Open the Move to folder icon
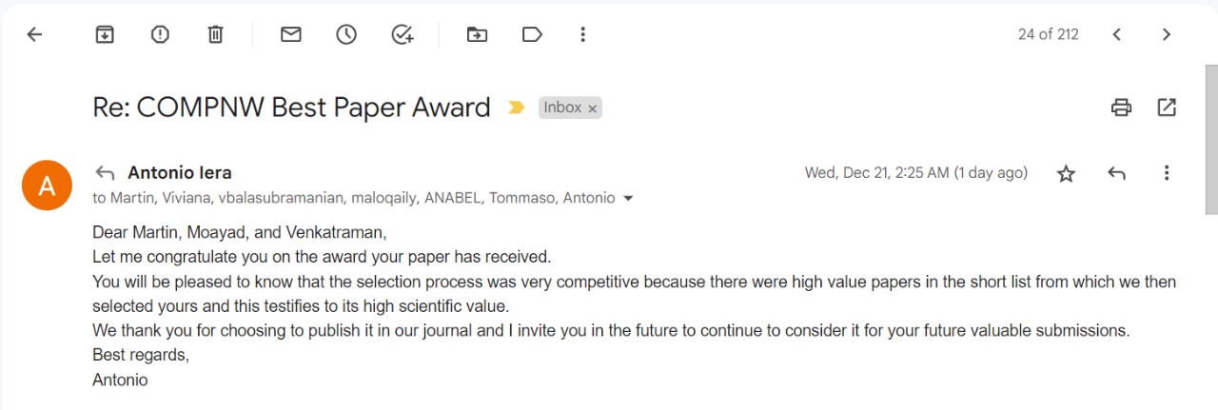This screenshot has width=1218, height=410. click(477, 34)
